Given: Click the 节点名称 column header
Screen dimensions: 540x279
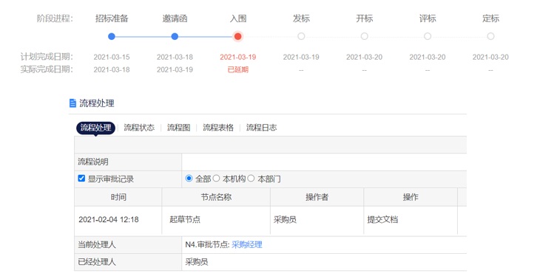Looking at the screenshot, I should tap(216, 197).
